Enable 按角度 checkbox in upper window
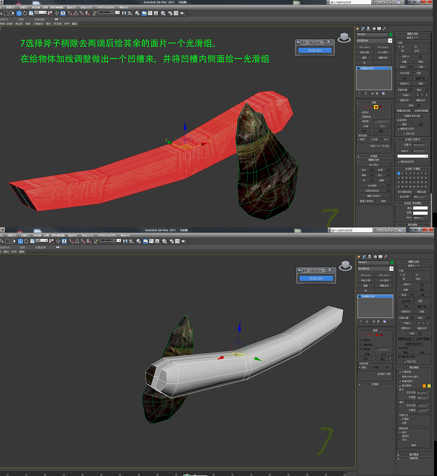This screenshot has width=437, height=476. [360, 121]
